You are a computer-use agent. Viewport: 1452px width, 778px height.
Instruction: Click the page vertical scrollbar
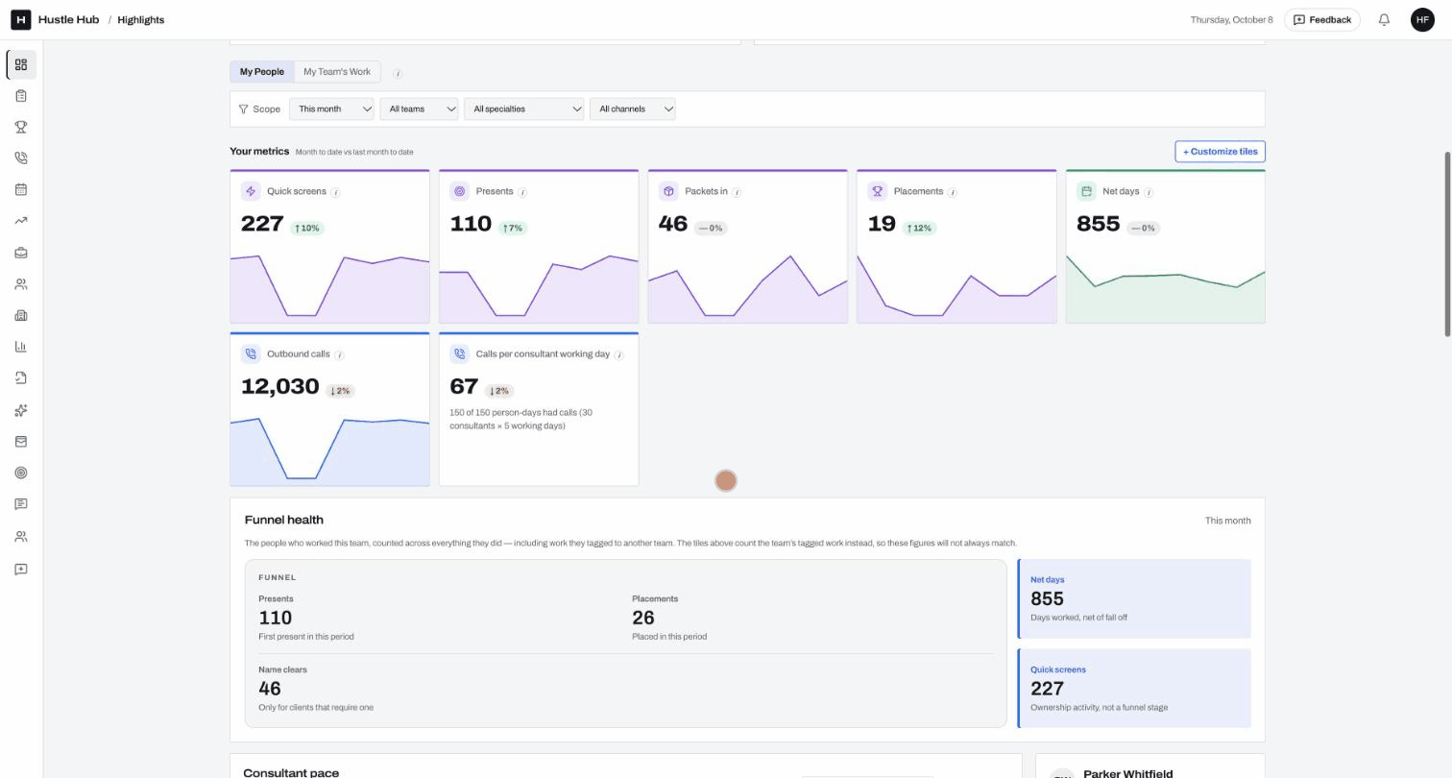click(1448, 244)
